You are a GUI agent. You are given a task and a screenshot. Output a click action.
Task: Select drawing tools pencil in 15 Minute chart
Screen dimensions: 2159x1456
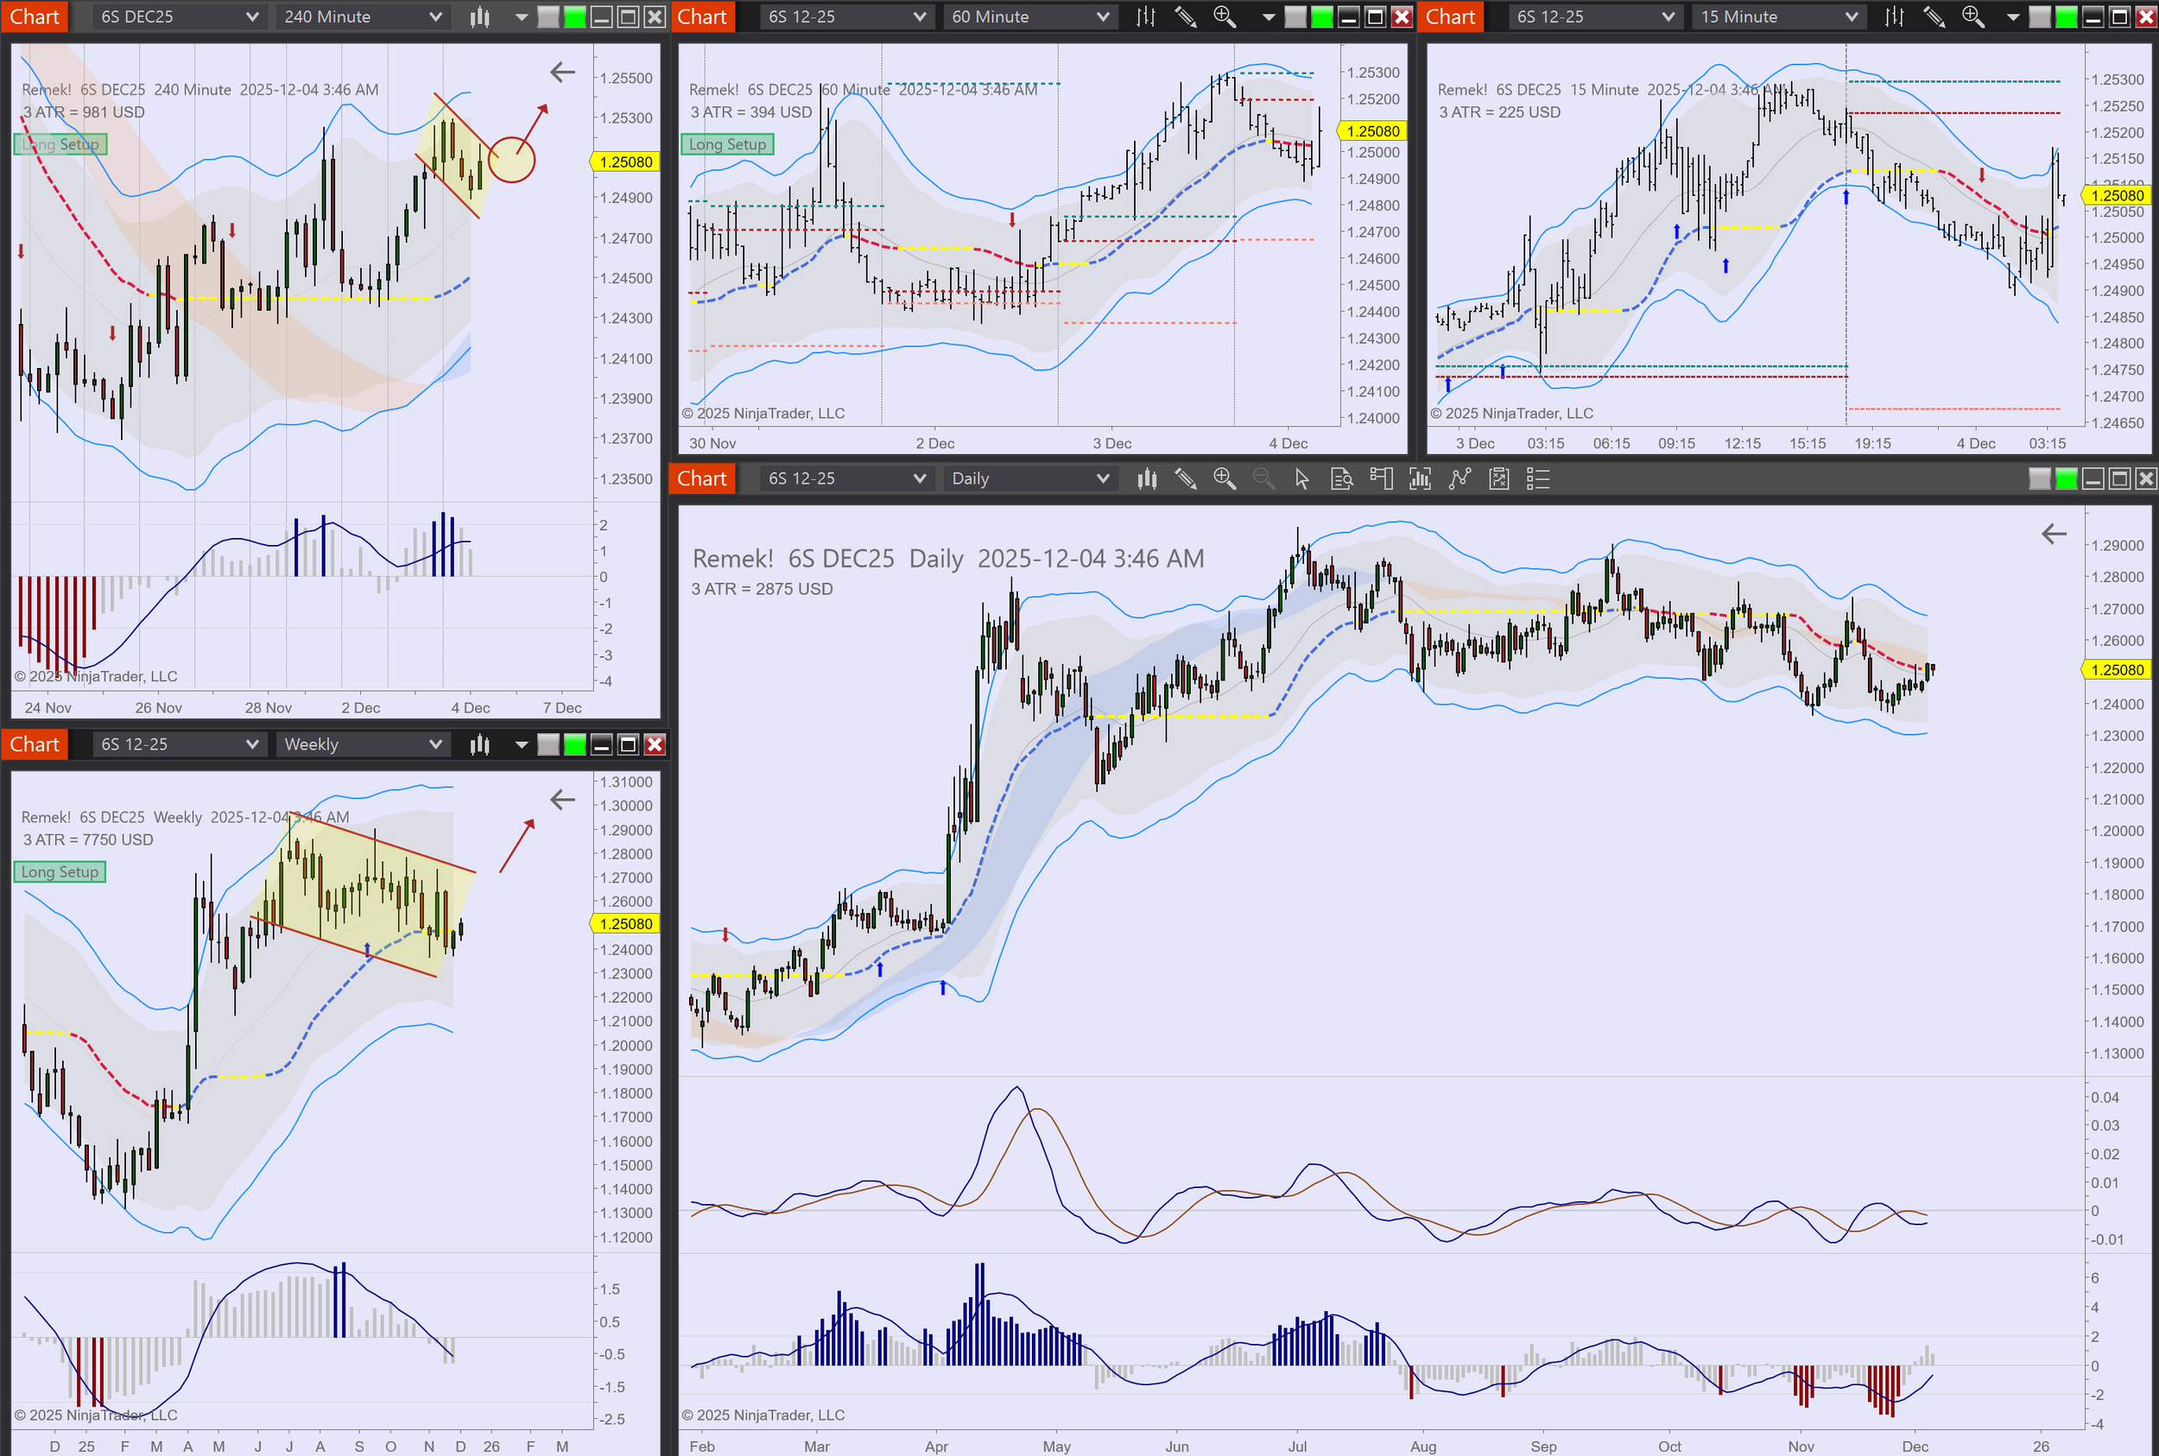click(x=1934, y=16)
